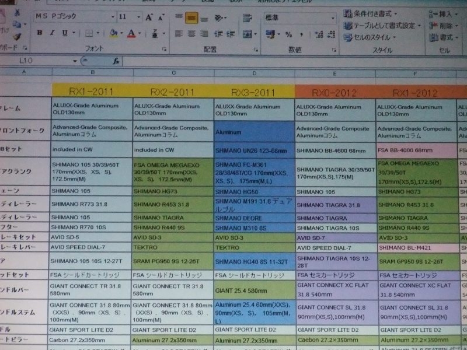Click Merge and Center icon

(x=247, y=34)
